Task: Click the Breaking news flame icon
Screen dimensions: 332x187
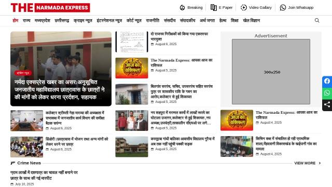Action: [x=182, y=8]
